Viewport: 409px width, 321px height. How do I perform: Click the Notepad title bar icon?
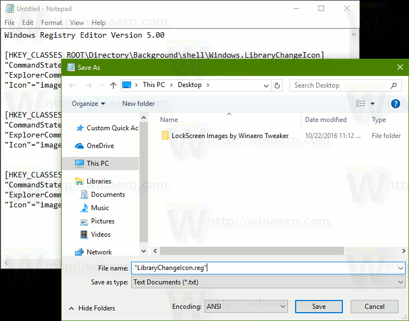click(9, 8)
